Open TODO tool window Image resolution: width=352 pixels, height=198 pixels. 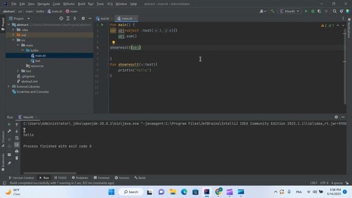tap(60, 178)
